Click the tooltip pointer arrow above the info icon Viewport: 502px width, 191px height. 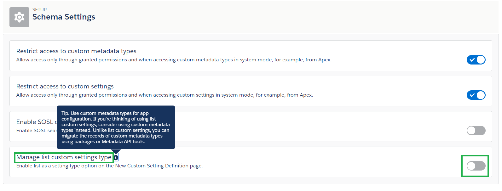[116, 151]
